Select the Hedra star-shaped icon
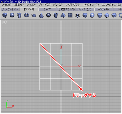 [78, 15]
